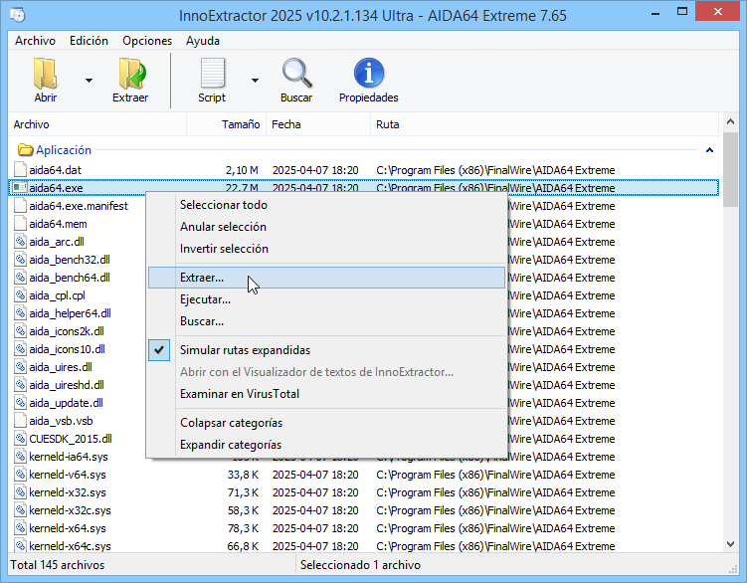747x583 pixels.
Task: Click the Aplicación category folder icon
Action: [25, 150]
